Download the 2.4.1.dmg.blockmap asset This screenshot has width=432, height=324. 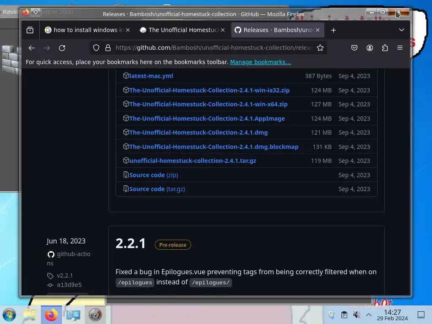click(x=214, y=147)
